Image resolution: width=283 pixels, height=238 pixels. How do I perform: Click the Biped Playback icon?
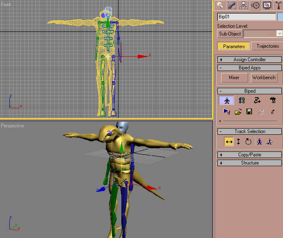227,111
